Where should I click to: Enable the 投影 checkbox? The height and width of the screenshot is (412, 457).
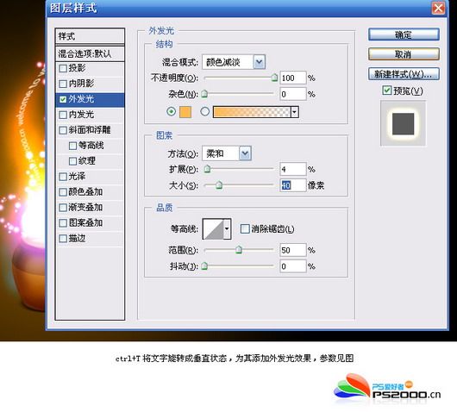click(x=63, y=68)
